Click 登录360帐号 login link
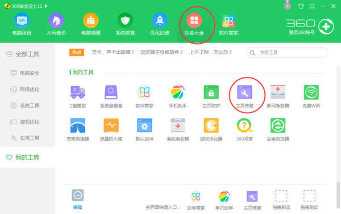 coord(302,32)
